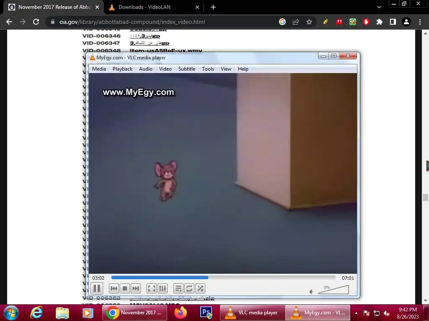
Task: Toggle Chrome side panel
Action: pos(393,22)
